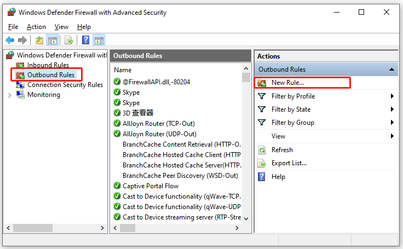Open the Filter by State submenu arrow

coord(392,109)
